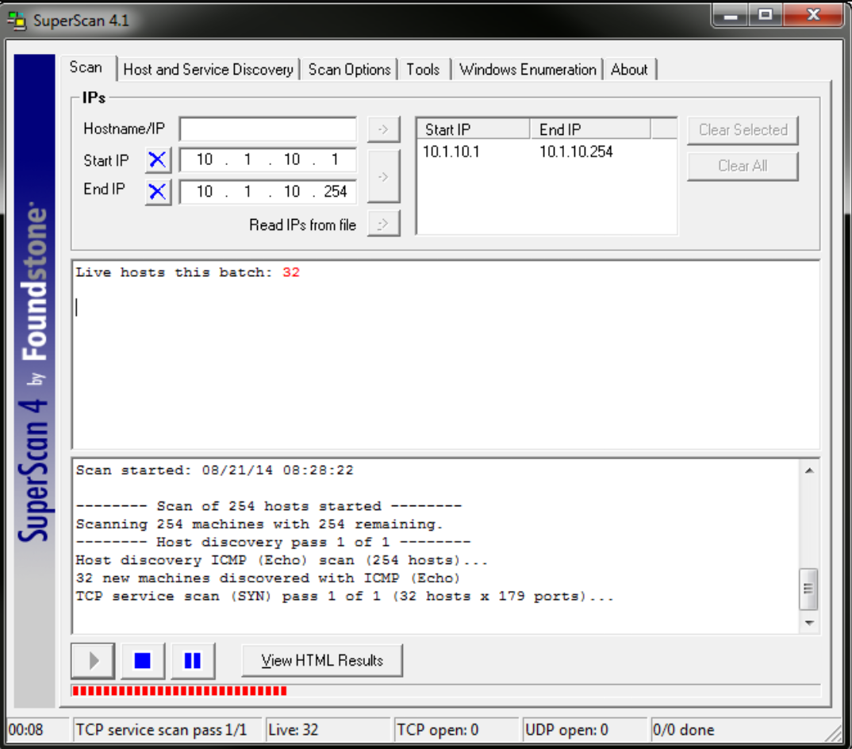Viewport: 852px width, 749px height.
Task: Click the 'TCP service scan (SYN)' log line
Action: coord(344,597)
